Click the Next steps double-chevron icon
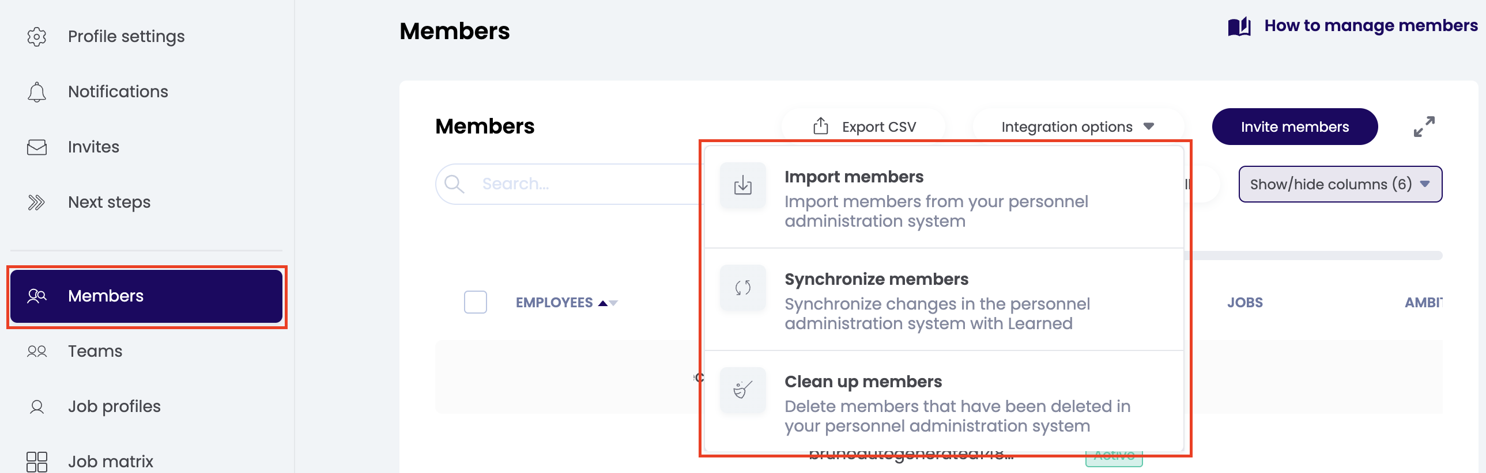 [x=36, y=202]
